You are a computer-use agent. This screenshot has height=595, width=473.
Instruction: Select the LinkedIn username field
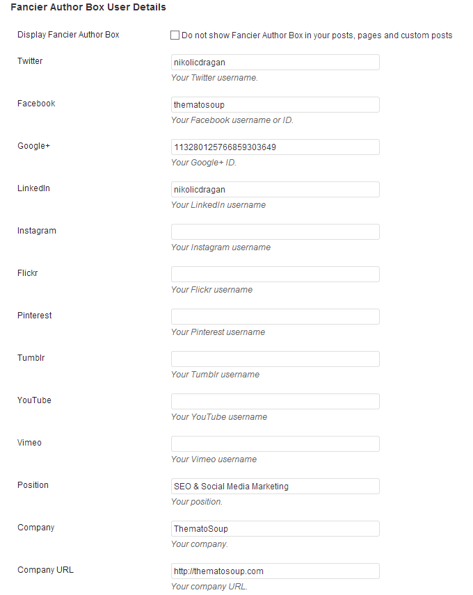click(275, 190)
